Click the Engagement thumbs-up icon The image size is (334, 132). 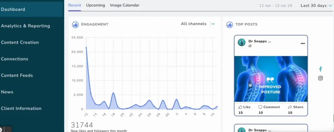tap(75, 25)
